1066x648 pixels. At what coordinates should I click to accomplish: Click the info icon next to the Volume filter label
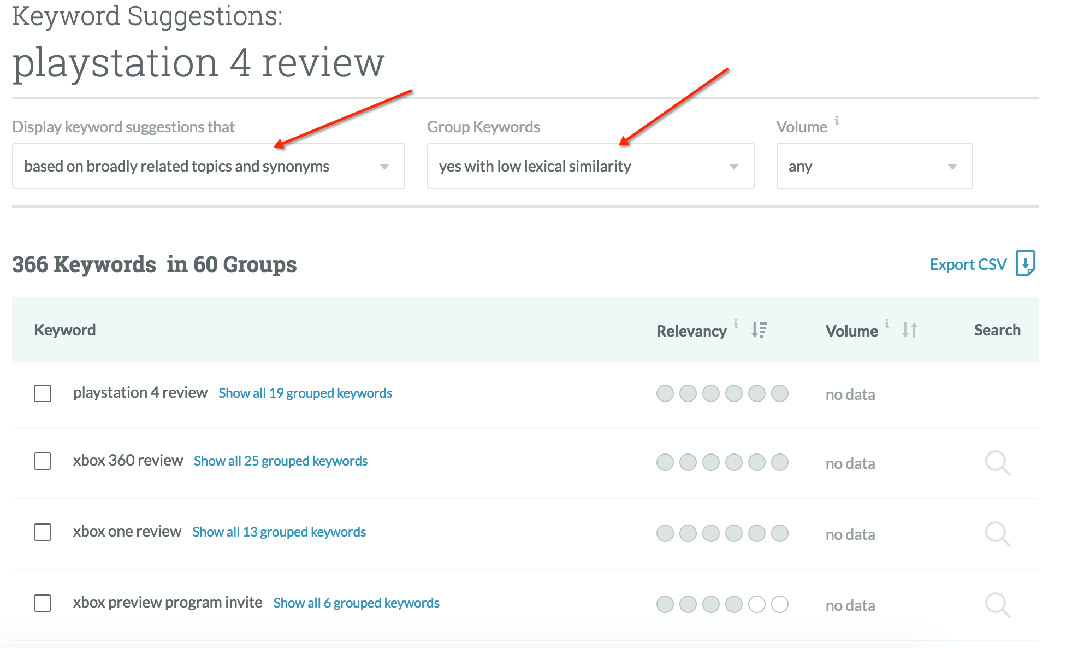(x=836, y=121)
